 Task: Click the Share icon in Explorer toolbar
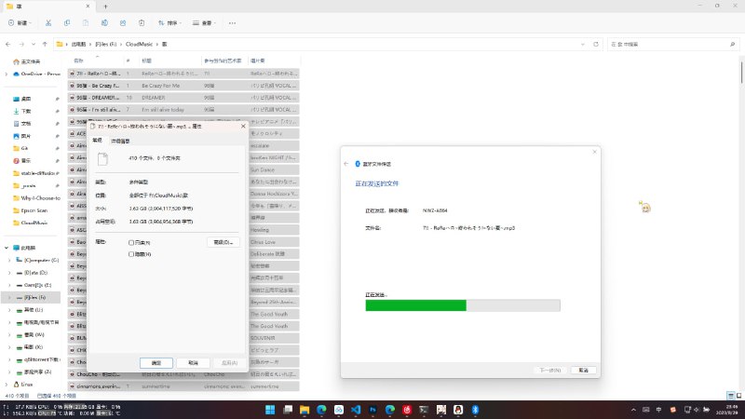tap(123, 22)
